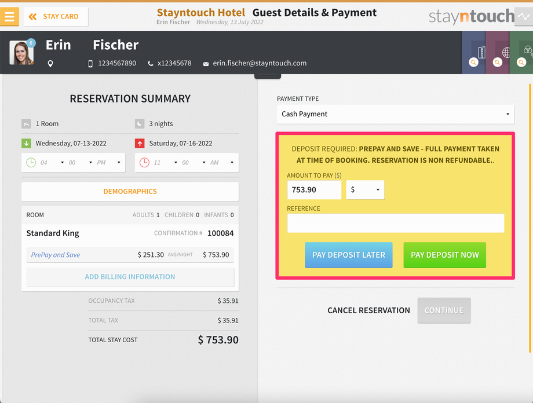Click the moon icon next to 3 nights
Screen dimensions: 533x403
pos(140,124)
